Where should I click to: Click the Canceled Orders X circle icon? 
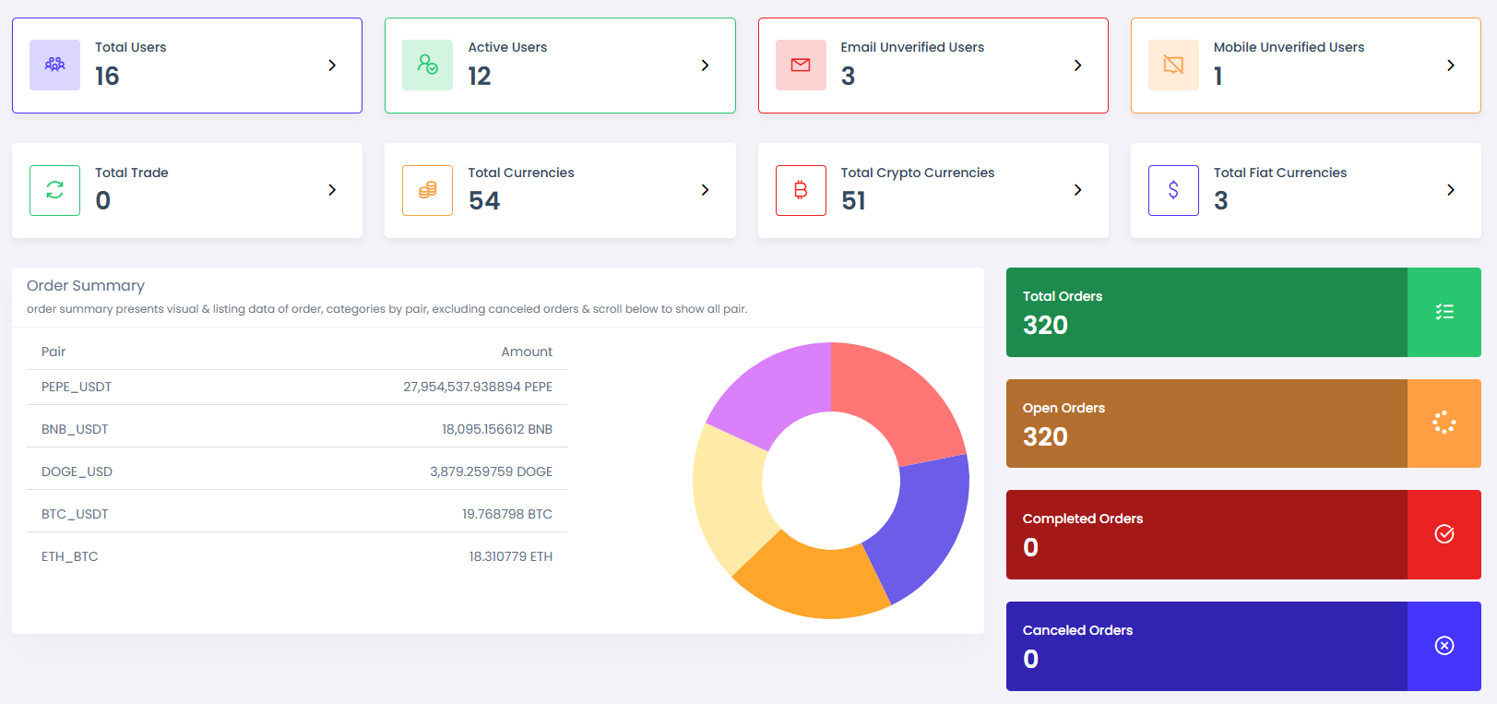[1444, 646]
